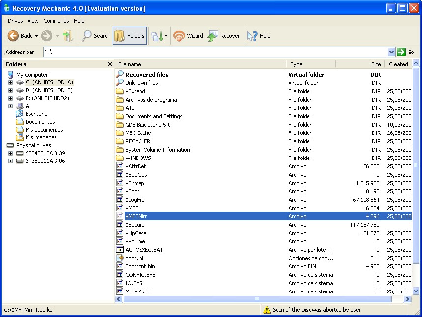Click the boot.ini file icon
The width and height of the screenshot is (422, 317).
[120, 258]
